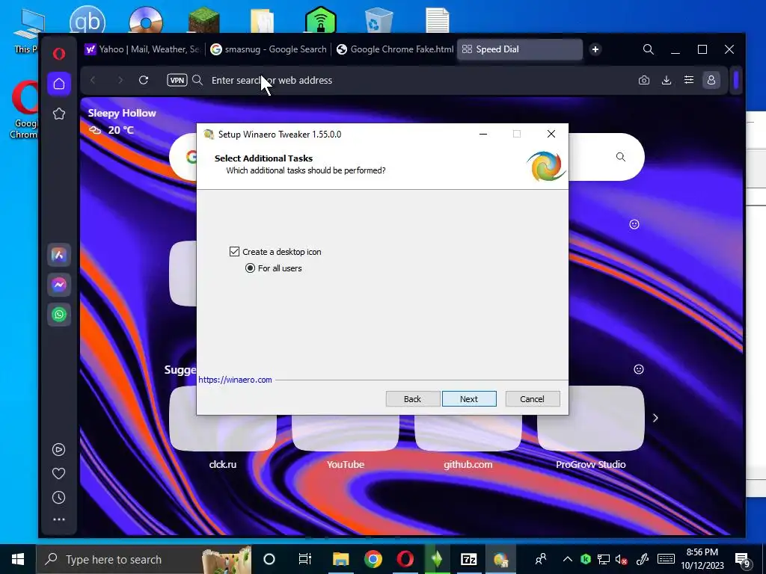Viewport: 766px width, 574px height.
Task: Open Opera home sidebar icon
Action: (x=59, y=84)
